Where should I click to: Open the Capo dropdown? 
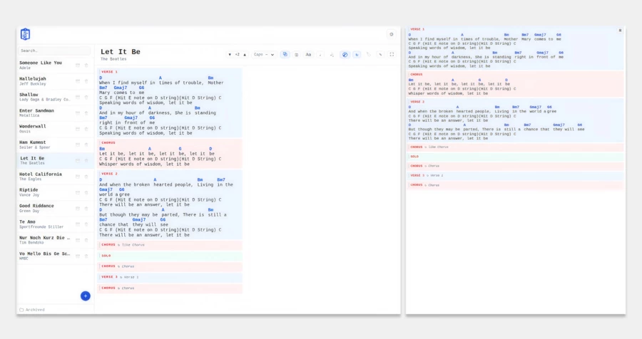click(x=264, y=54)
